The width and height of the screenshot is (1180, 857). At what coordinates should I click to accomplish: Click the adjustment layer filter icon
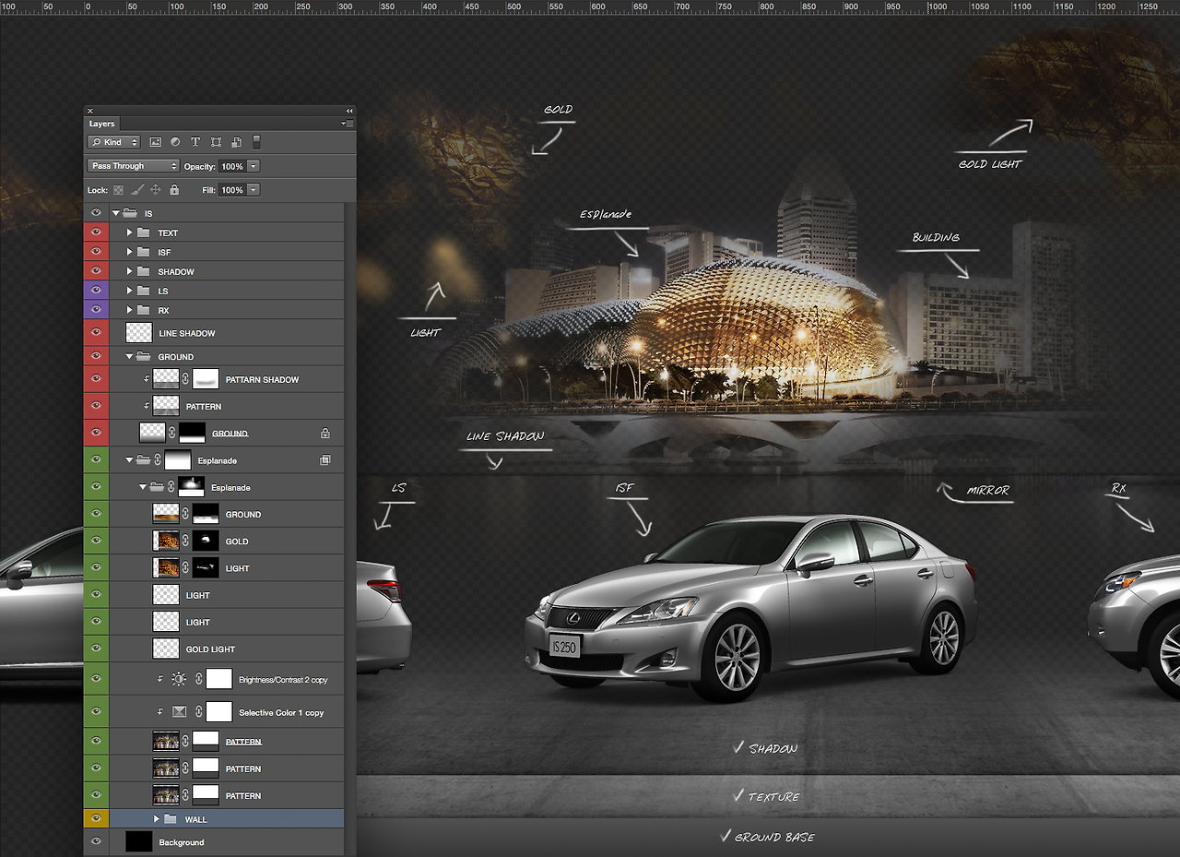(175, 142)
